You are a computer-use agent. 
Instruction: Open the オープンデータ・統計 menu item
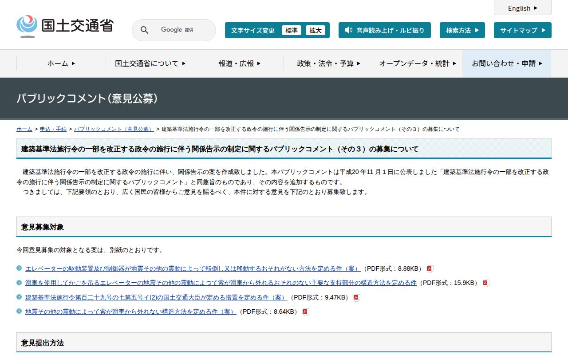[417, 63]
